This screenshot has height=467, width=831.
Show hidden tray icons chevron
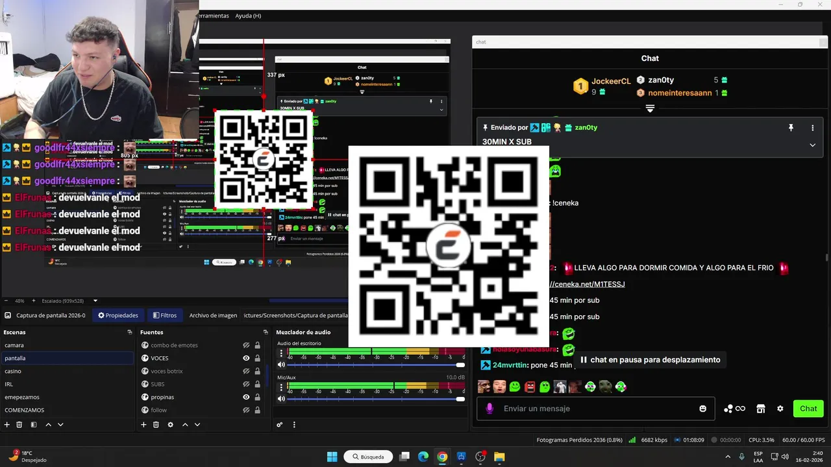(727, 457)
